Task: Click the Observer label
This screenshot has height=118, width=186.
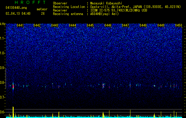Action: click(x=60, y=3)
